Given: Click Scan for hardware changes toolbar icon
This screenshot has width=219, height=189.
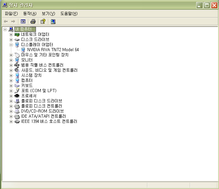Looking at the screenshot, I should 53,21.
